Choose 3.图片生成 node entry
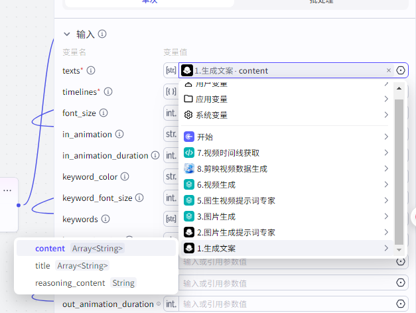This screenshot has height=313, width=416. [216, 216]
